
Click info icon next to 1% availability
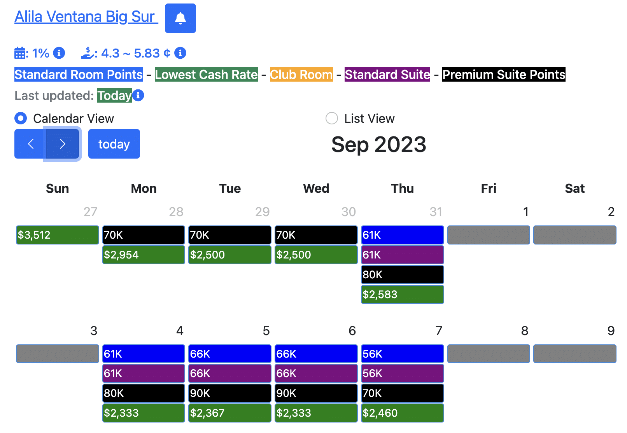[x=59, y=53]
